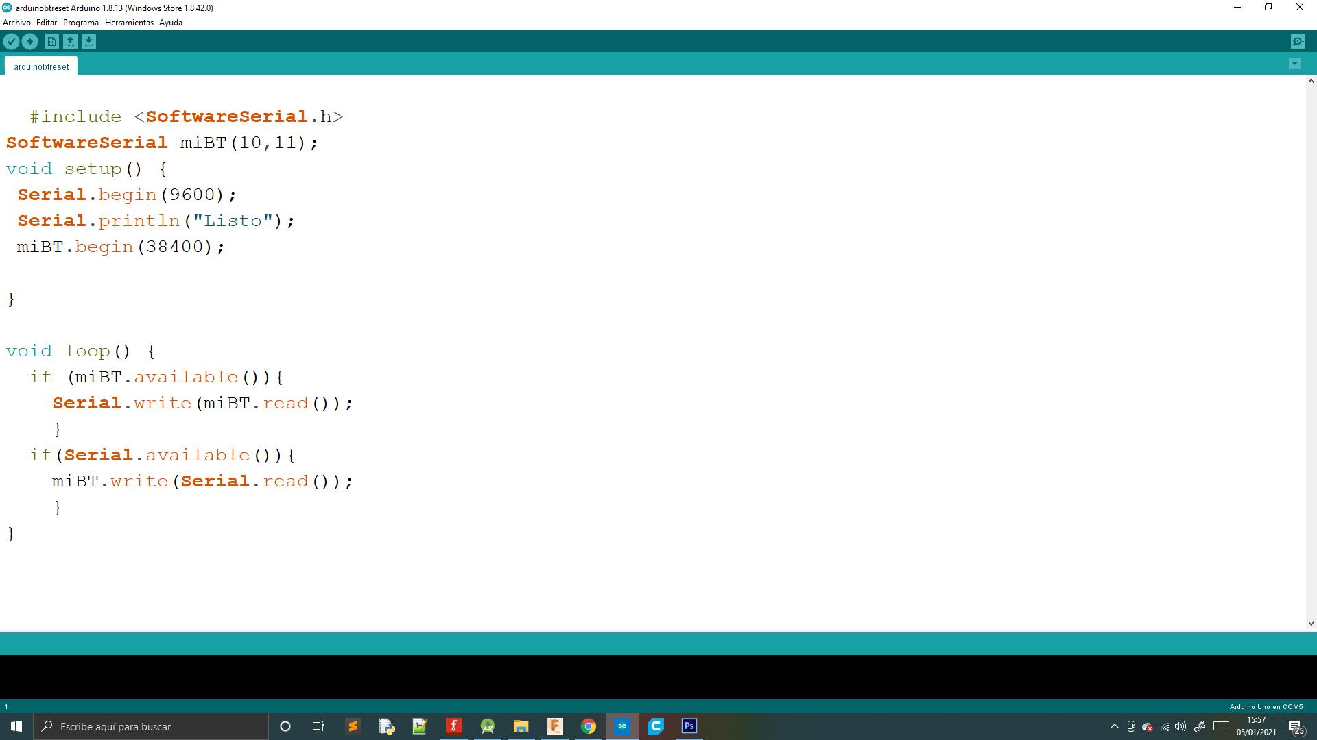
Task: Save the sketch using the Save icon
Action: tap(88, 41)
